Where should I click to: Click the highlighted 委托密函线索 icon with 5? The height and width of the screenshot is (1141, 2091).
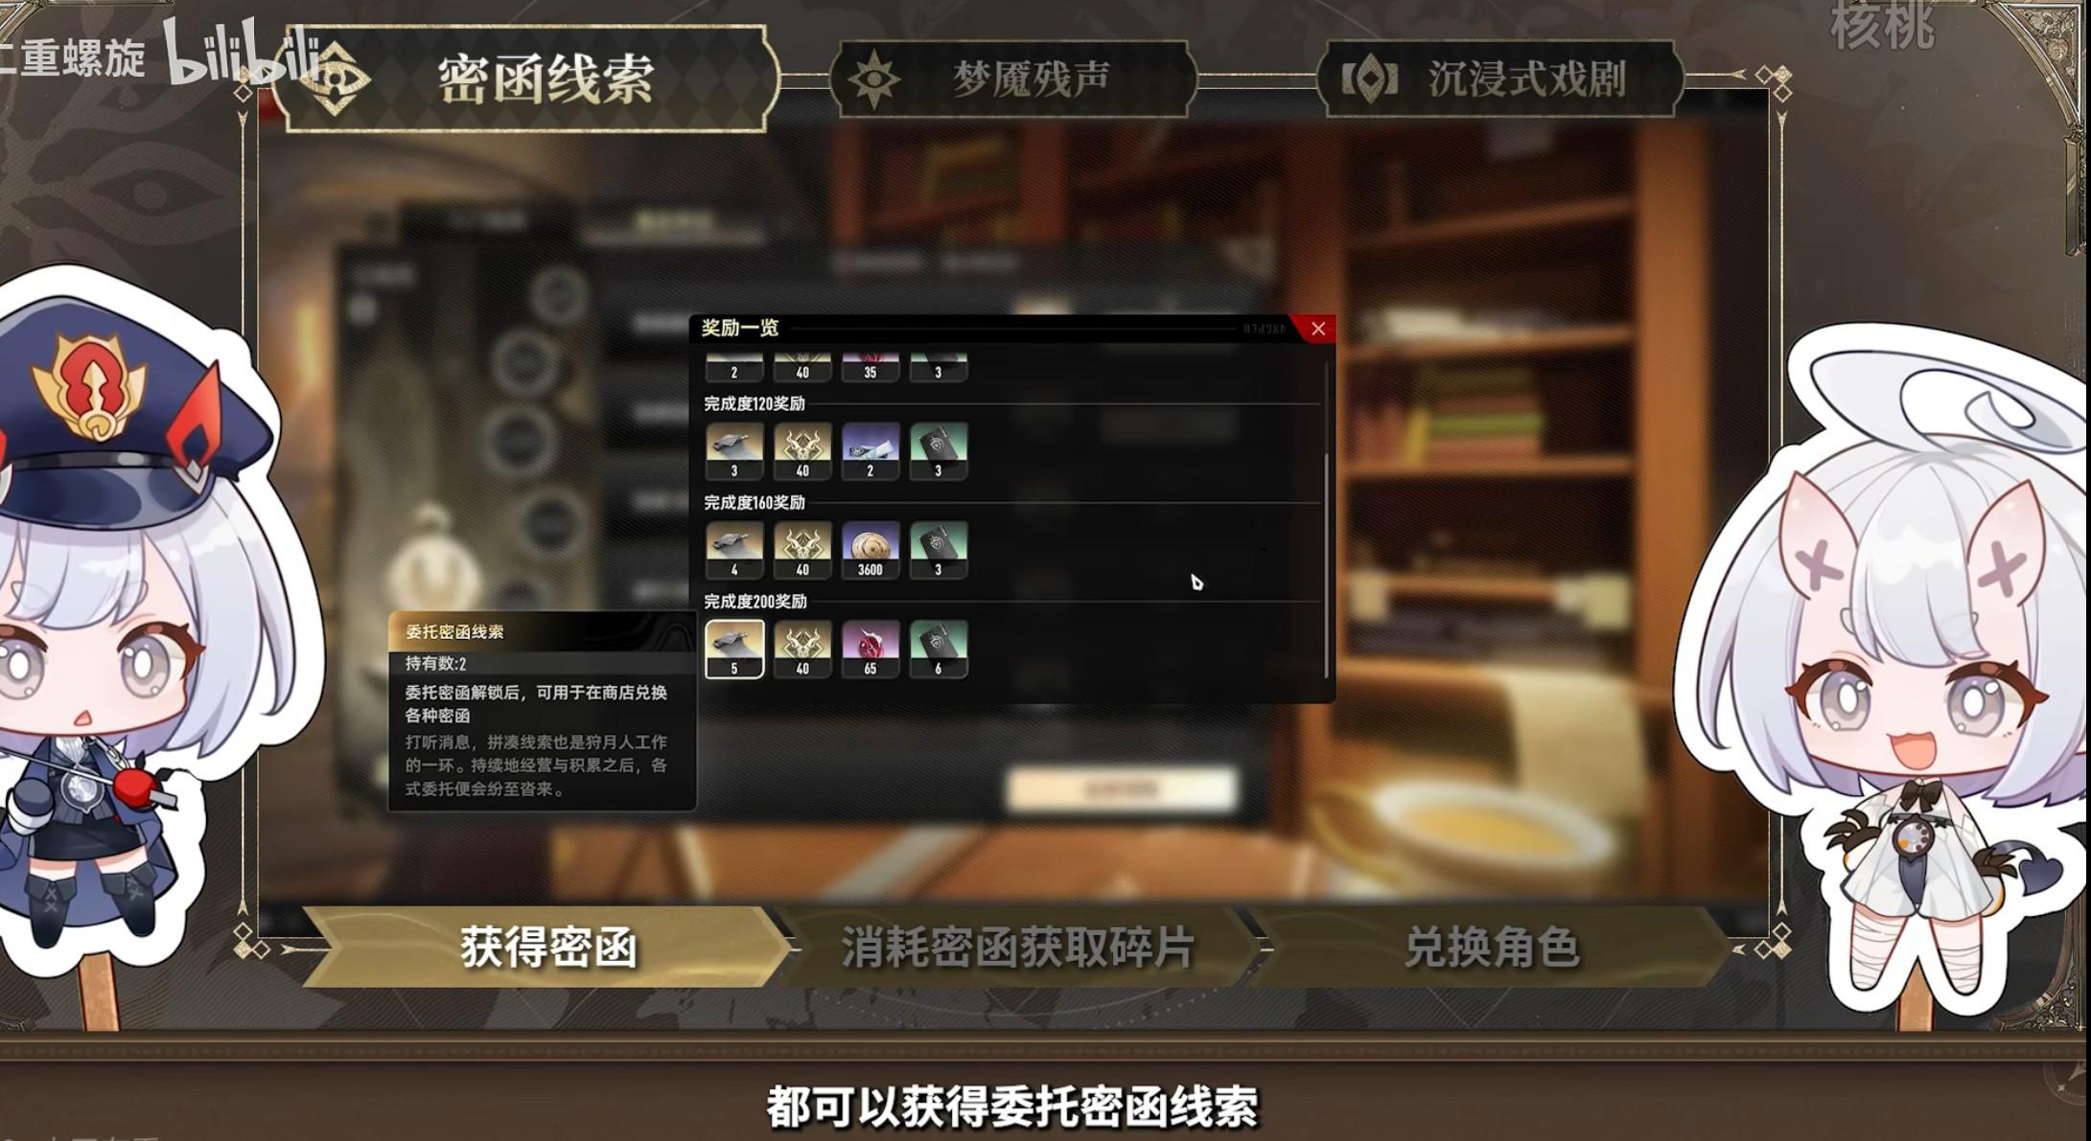click(734, 649)
